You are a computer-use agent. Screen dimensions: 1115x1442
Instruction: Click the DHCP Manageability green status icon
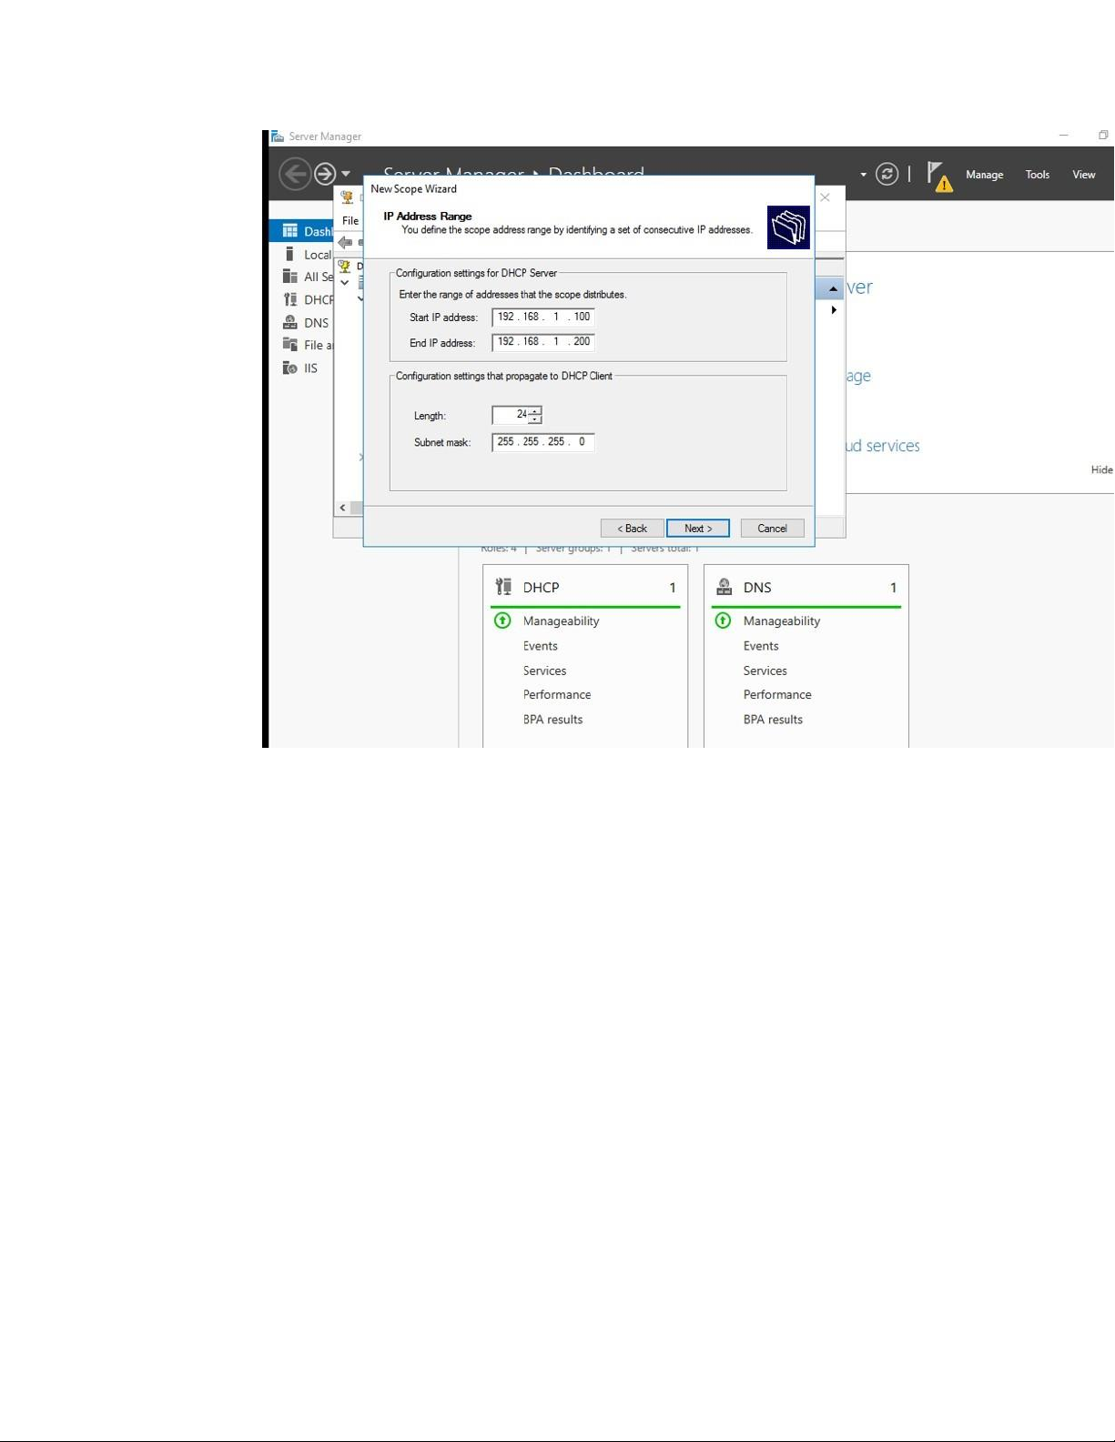point(502,620)
